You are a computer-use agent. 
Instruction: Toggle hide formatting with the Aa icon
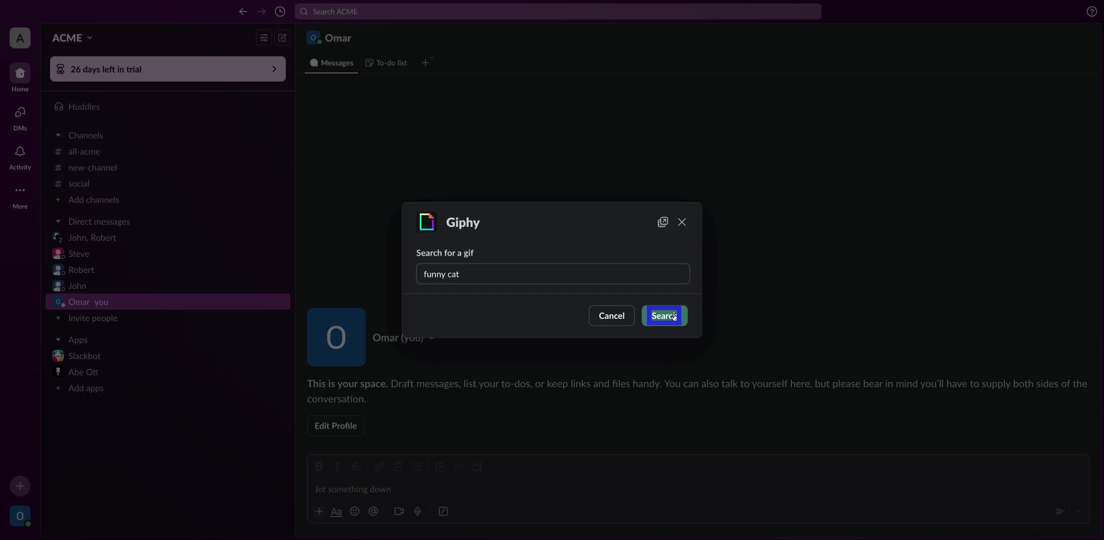click(x=337, y=511)
